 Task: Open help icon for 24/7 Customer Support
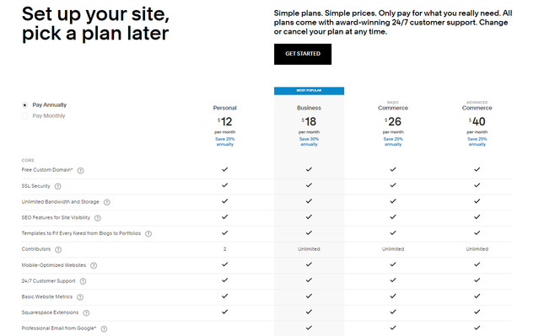tap(83, 281)
